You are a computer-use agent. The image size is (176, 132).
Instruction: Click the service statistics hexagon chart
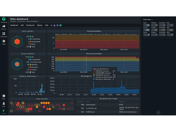17,64
